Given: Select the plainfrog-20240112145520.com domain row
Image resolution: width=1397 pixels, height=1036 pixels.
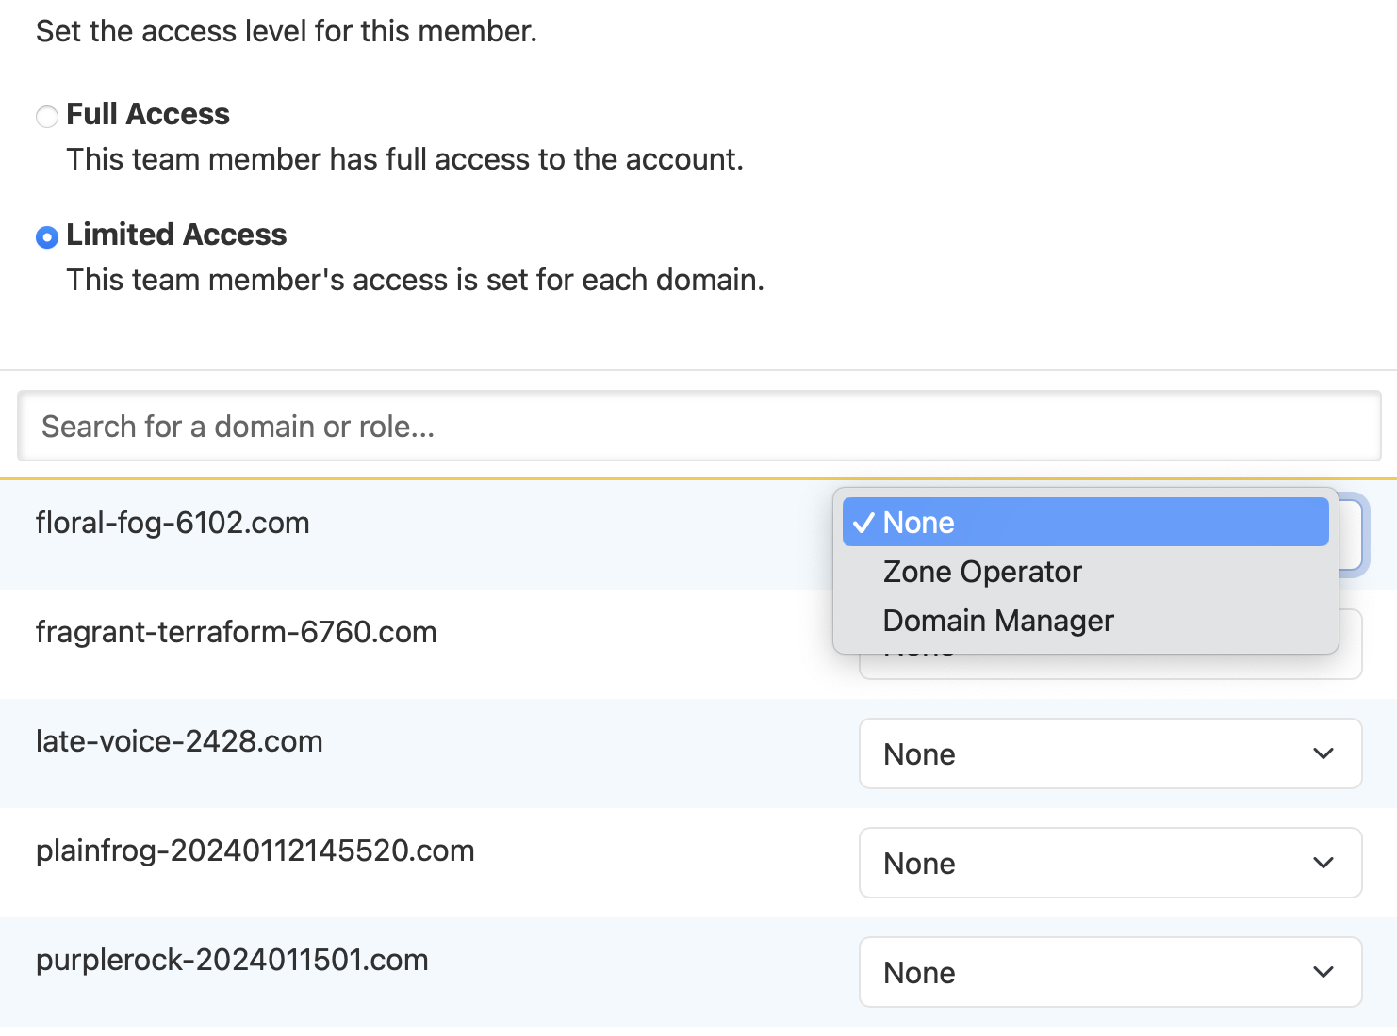Looking at the screenshot, I should [255, 850].
